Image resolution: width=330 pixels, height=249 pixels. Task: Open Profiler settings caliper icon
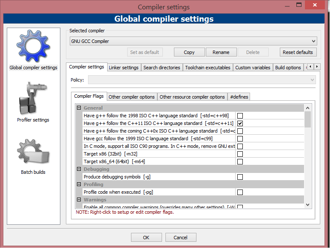coord(33,98)
